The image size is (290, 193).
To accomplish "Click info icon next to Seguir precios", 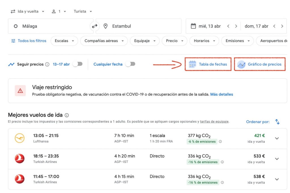I will tap(47, 65).
